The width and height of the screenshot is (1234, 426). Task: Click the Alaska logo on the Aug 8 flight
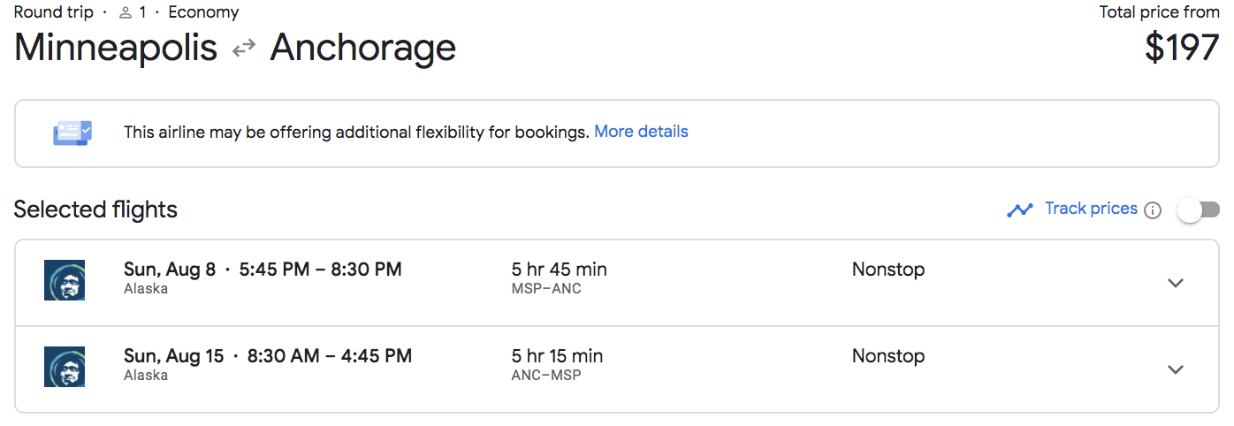click(x=65, y=279)
